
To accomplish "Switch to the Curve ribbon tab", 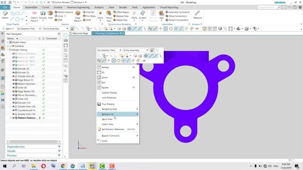I will pyautogui.click(x=45, y=8).
